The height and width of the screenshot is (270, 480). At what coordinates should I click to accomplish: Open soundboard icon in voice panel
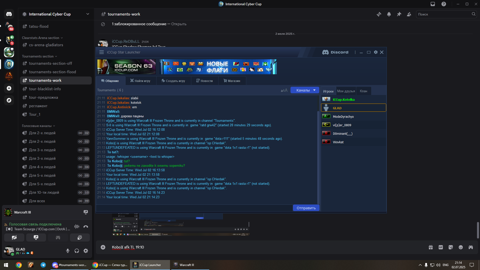(80, 237)
